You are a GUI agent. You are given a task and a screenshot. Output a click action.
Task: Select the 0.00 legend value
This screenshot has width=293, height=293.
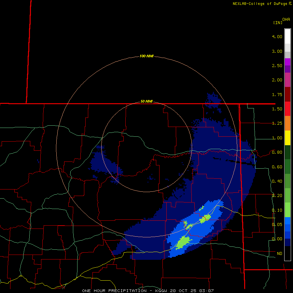pyautogui.click(x=277, y=239)
